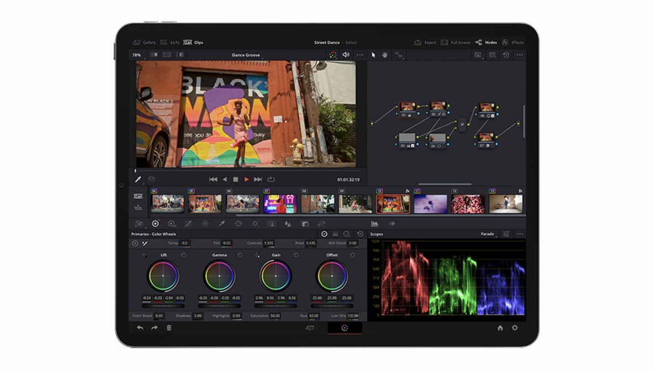Click the Offset master wheel slider
Screen dimensions: 654x370
click(332, 306)
